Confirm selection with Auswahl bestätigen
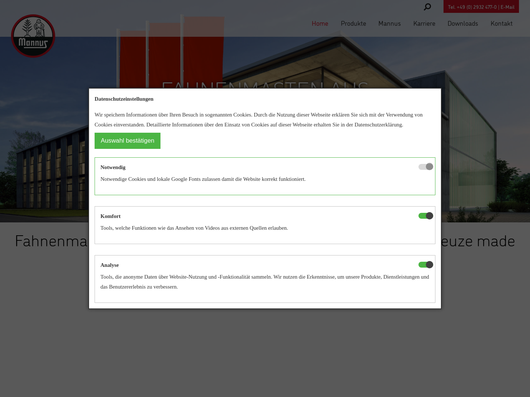The width and height of the screenshot is (530, 397). click(127, 141)
